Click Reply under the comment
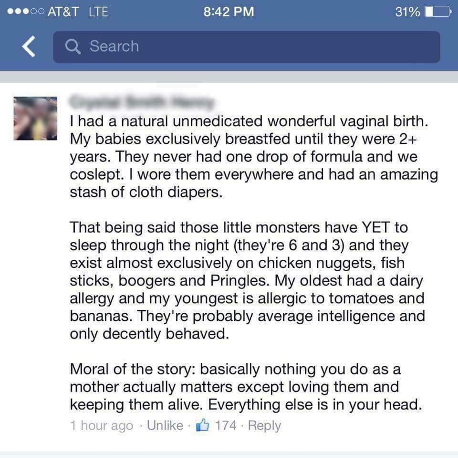The width and height of the screenshot is (458, 458). pyautogui.click(x=264, y=426)
